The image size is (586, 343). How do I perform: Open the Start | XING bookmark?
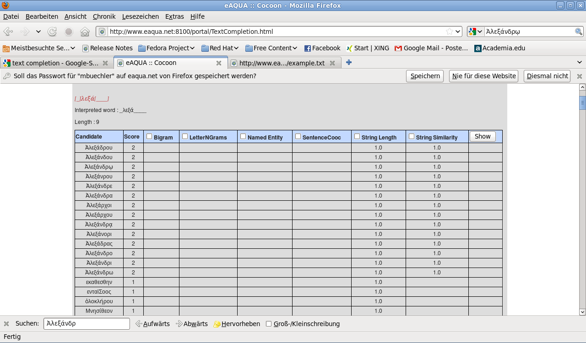click(368, 48)
